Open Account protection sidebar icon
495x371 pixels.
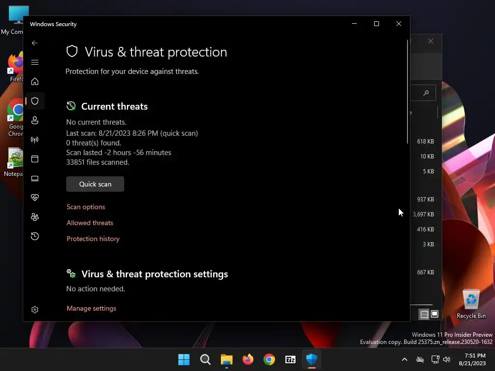[35, 120]
